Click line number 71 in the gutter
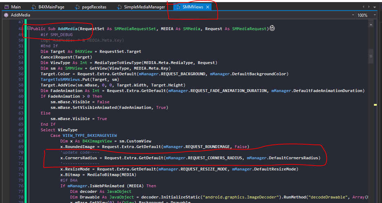Viewport: 382px width, 203px height. [x=21, y=158]
